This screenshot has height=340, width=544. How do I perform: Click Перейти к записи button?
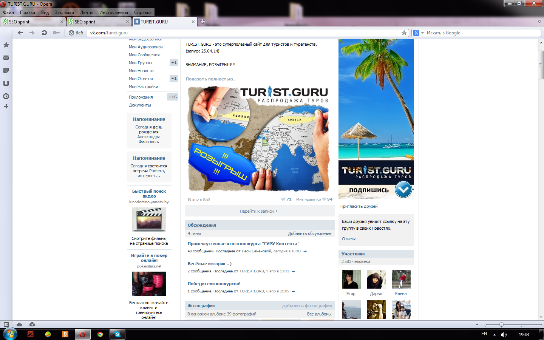[259, 211]
